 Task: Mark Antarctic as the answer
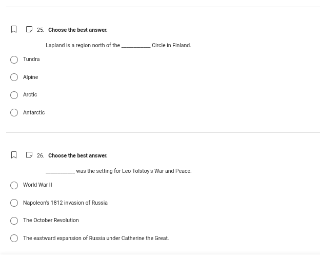point(14,113)
